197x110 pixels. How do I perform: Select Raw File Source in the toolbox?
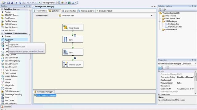coord(11,27)
